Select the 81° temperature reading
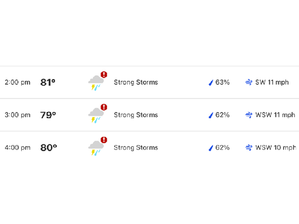299x224 pixels. 48,82
